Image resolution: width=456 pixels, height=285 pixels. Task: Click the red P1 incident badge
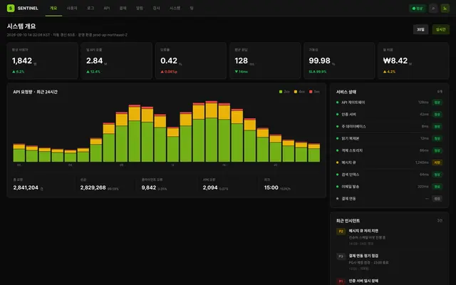point(341,281)
